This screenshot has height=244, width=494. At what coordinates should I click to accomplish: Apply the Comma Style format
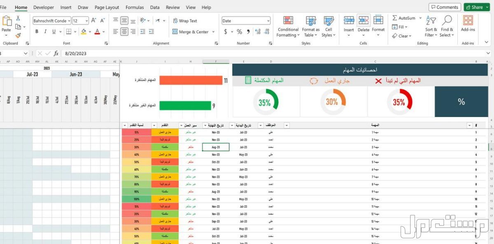click(x=248, y=32)
